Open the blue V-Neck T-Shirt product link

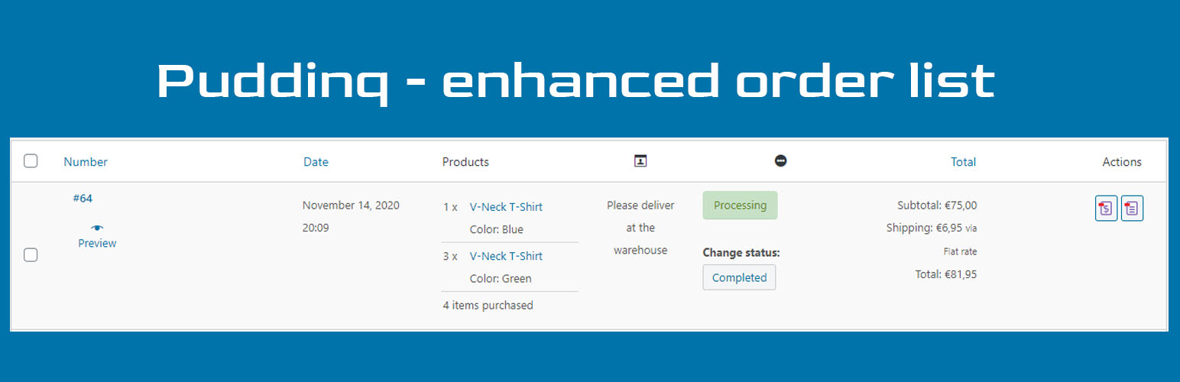506,207
